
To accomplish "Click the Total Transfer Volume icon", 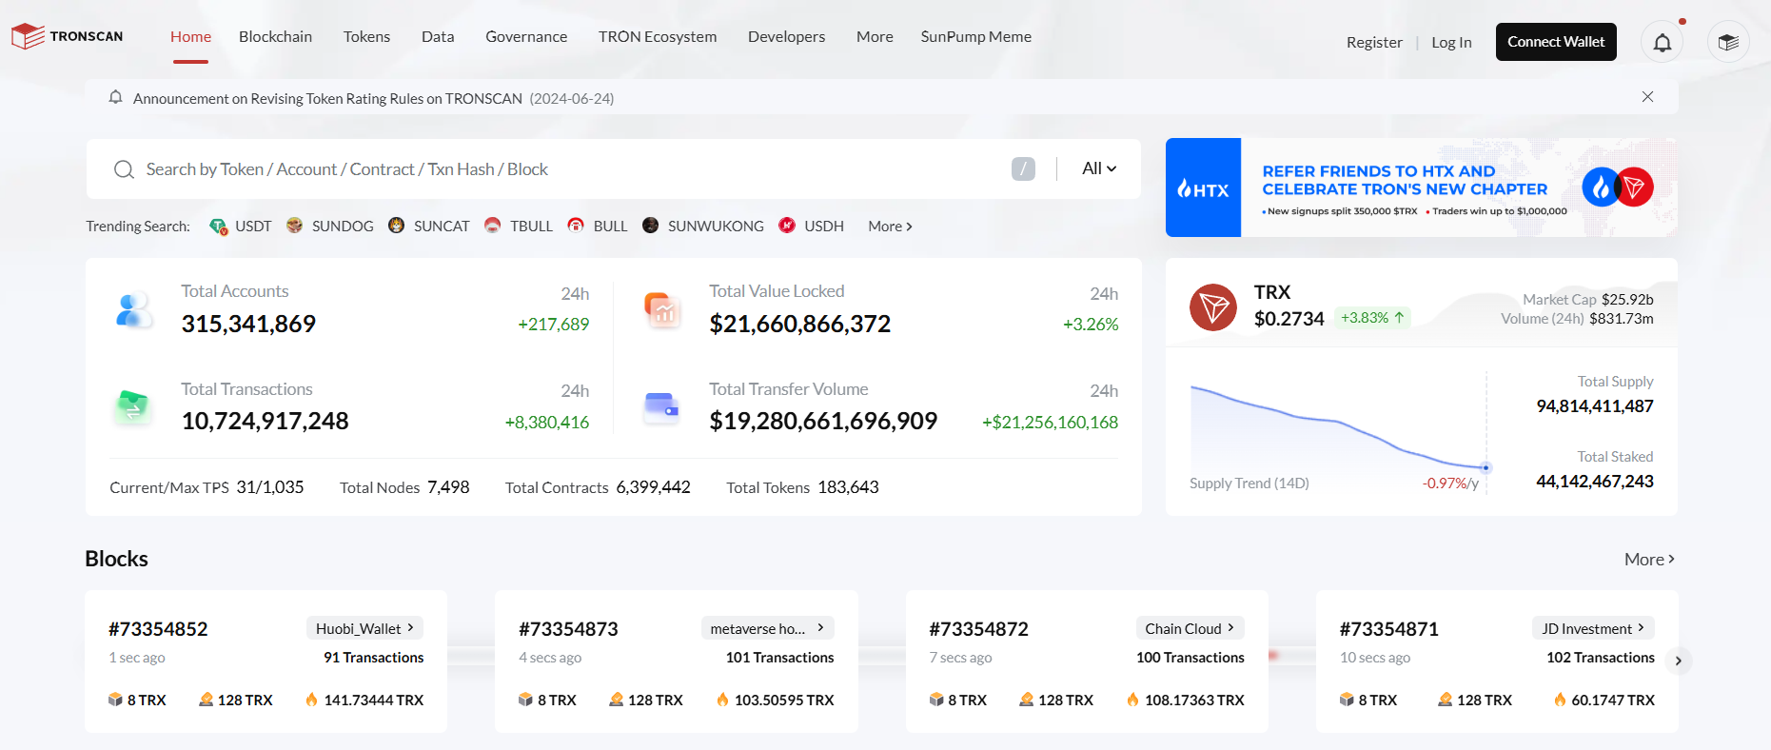I will point(662,407).
